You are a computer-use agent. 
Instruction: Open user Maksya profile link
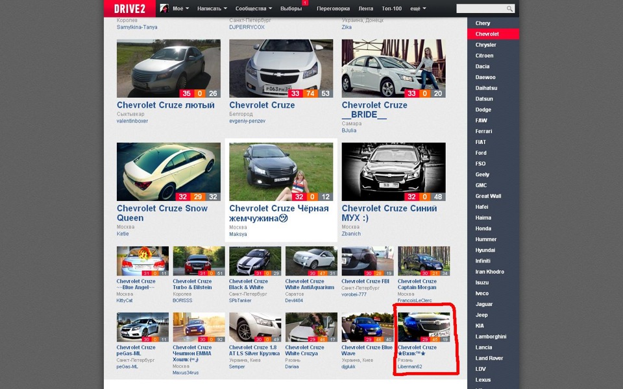[x=238, y=234]
